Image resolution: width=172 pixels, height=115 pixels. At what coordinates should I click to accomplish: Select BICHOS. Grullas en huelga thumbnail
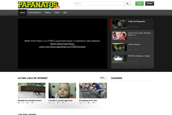coord(120,59)
